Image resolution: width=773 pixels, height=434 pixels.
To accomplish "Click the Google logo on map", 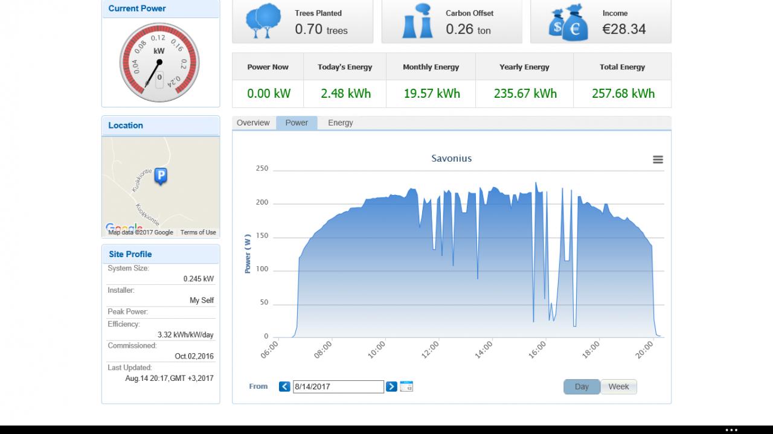I will 124,227.
